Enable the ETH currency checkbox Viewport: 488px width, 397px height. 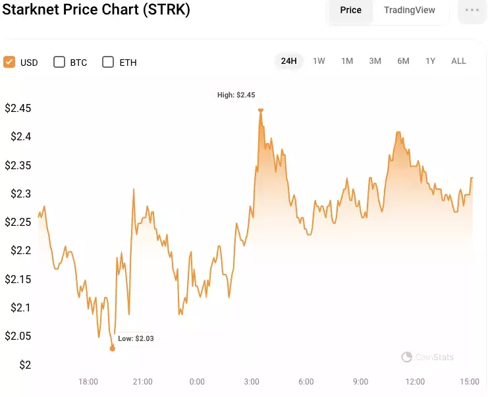pyautogui.click(x=108, y=62)
